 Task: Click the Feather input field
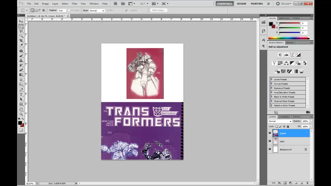coord(62,10)
